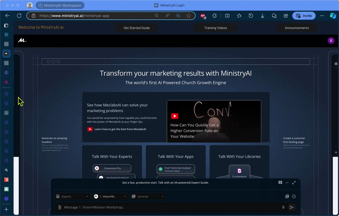
Task: Click the zoom magnifier in the address bar
Action: [157, 16]
